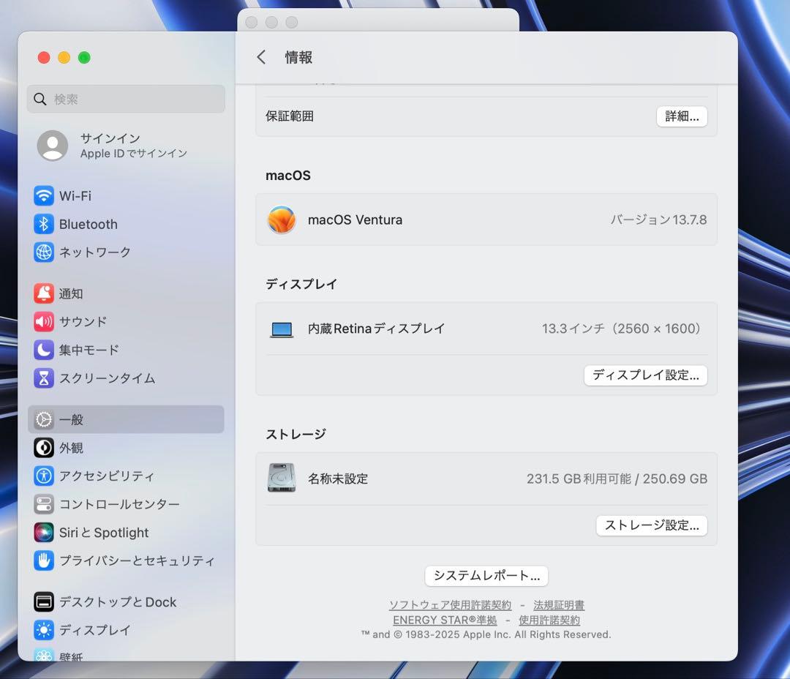This screenshot has width=790, height=679.
Task: Open 詳細... next to 保証範囲
Action: [682, 116]
